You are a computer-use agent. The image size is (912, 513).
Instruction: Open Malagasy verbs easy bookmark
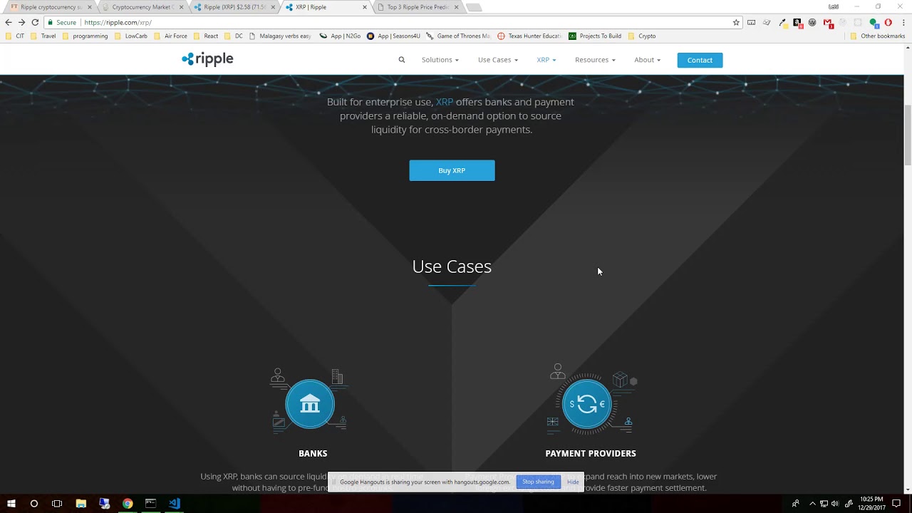[x=280, y=36]
